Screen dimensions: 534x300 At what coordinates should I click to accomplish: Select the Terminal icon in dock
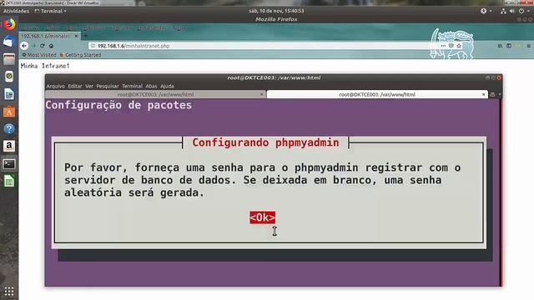point(9,164)
